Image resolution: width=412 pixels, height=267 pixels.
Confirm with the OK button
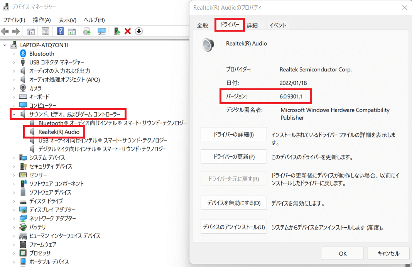(343, 253)
